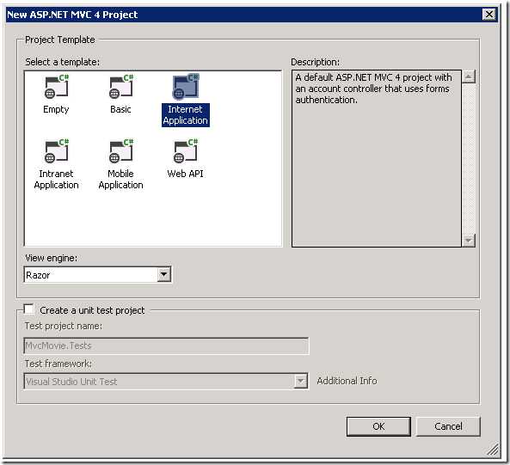510x465 pixels.
Task: Open the View engine Razor dropdown
Action: (x=164, y=275)
